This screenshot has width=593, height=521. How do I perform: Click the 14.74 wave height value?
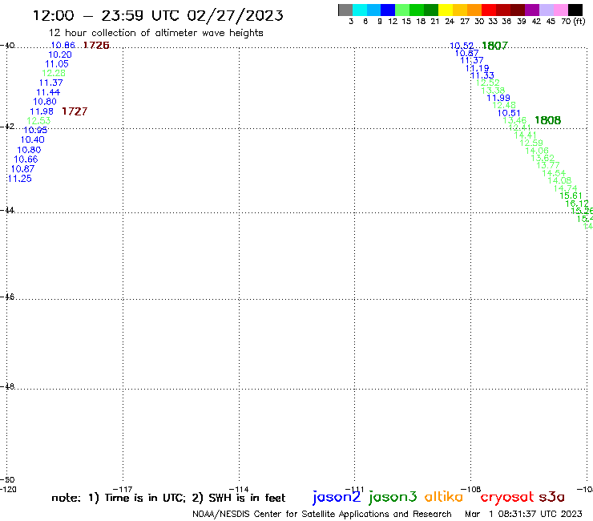click(566, 188)
